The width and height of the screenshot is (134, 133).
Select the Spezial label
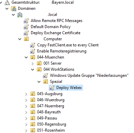(x=56, y=82)
